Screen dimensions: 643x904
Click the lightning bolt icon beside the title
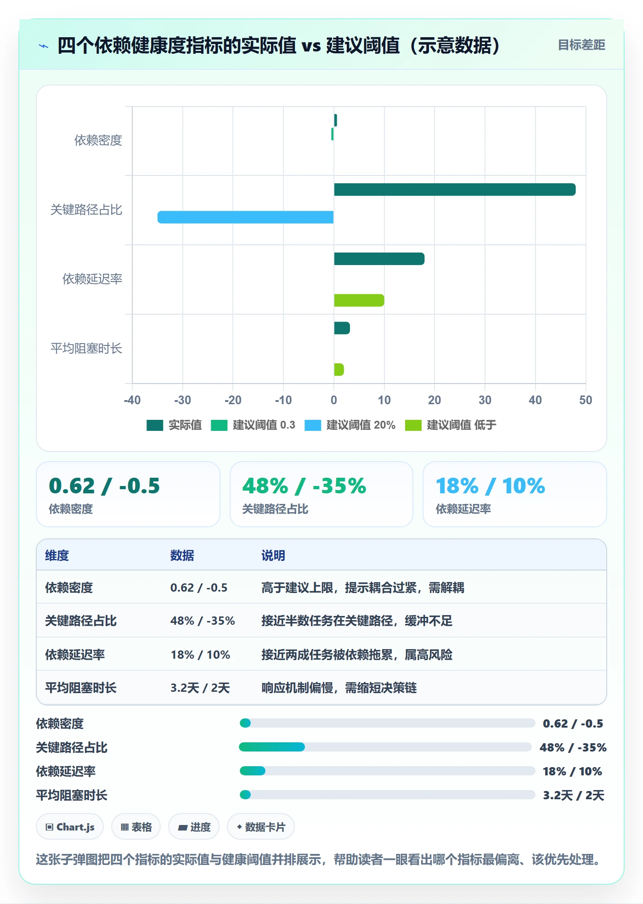[x=44, y=46]
